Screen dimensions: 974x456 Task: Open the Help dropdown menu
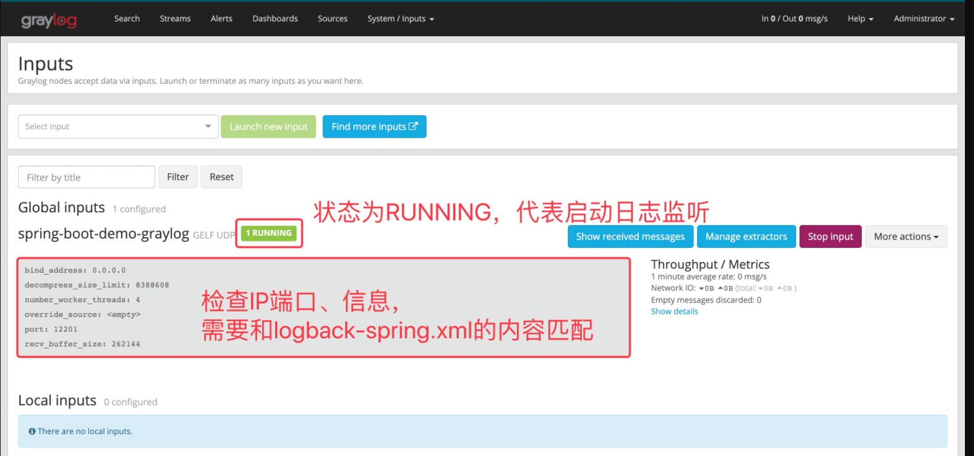tap(860, 19)
